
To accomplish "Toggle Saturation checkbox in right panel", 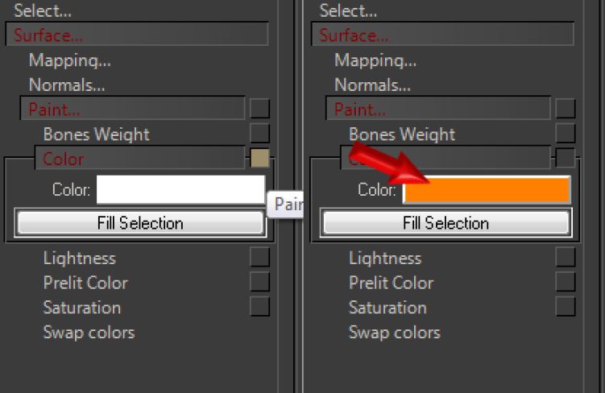I will pos(566,307).
